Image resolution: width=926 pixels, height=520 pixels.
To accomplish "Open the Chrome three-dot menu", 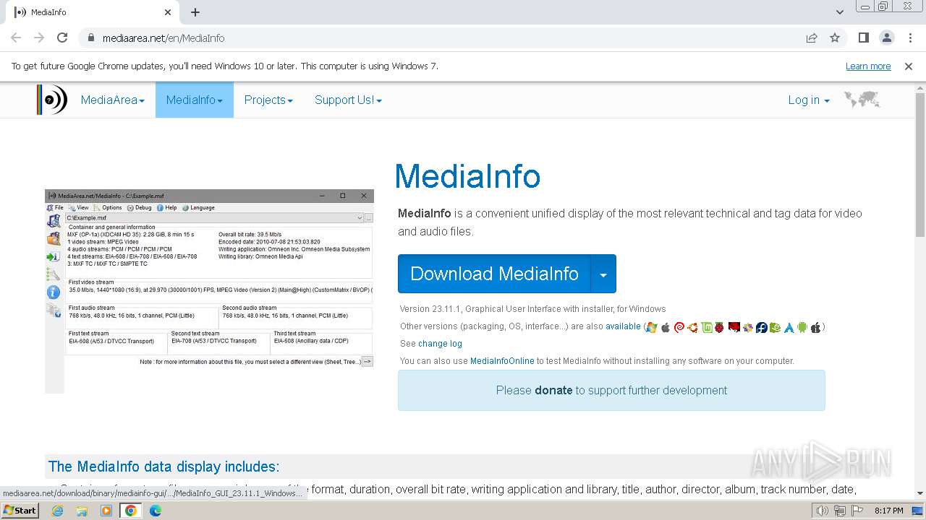I will [911, 38].
